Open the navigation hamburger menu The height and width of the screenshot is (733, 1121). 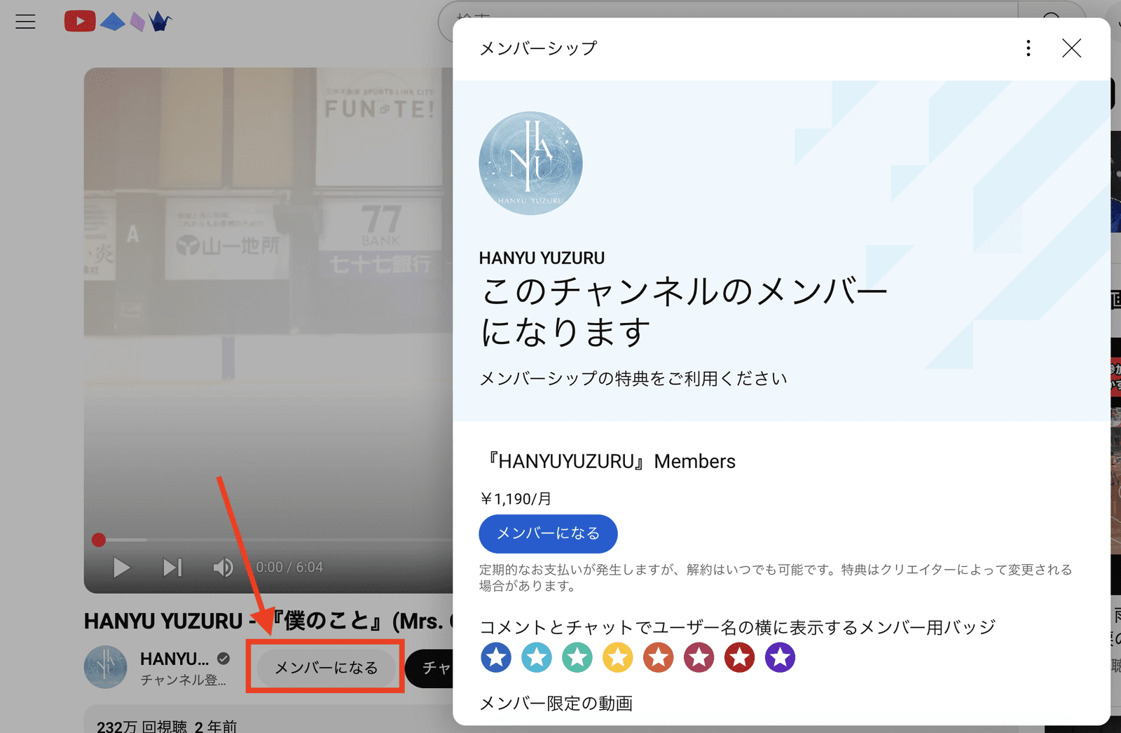pos(25,21)
